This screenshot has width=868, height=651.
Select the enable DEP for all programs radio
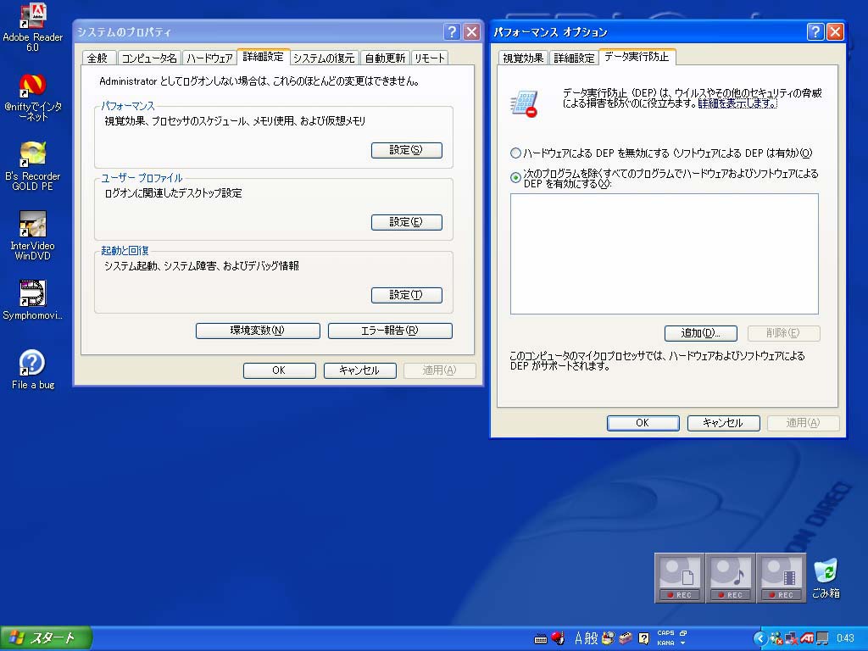point(515,177)
